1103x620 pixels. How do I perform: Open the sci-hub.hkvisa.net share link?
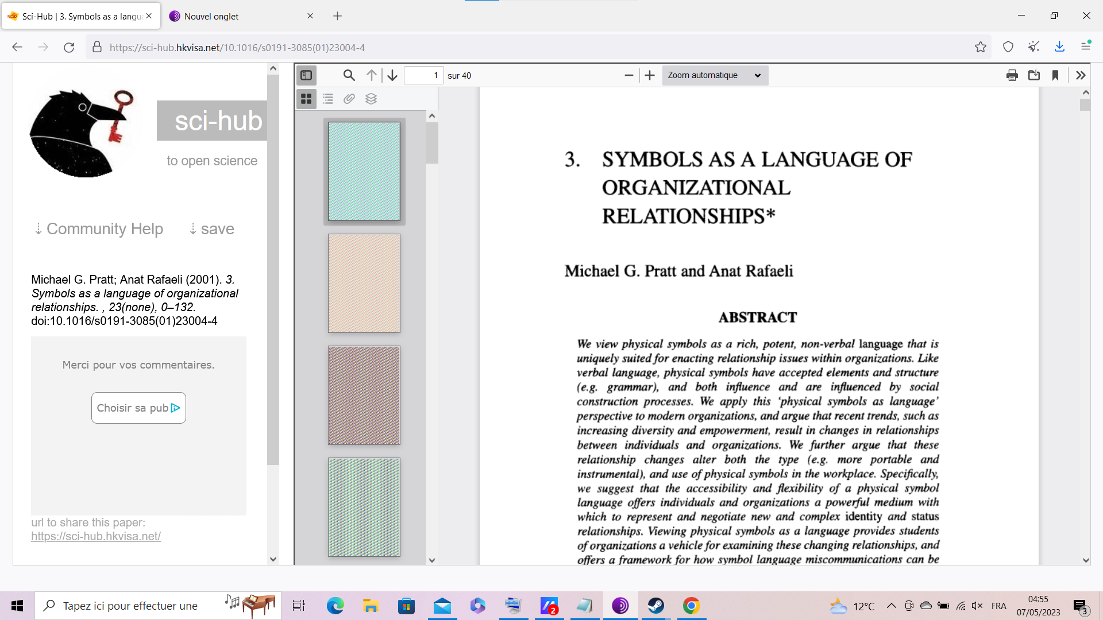[96, 536]
